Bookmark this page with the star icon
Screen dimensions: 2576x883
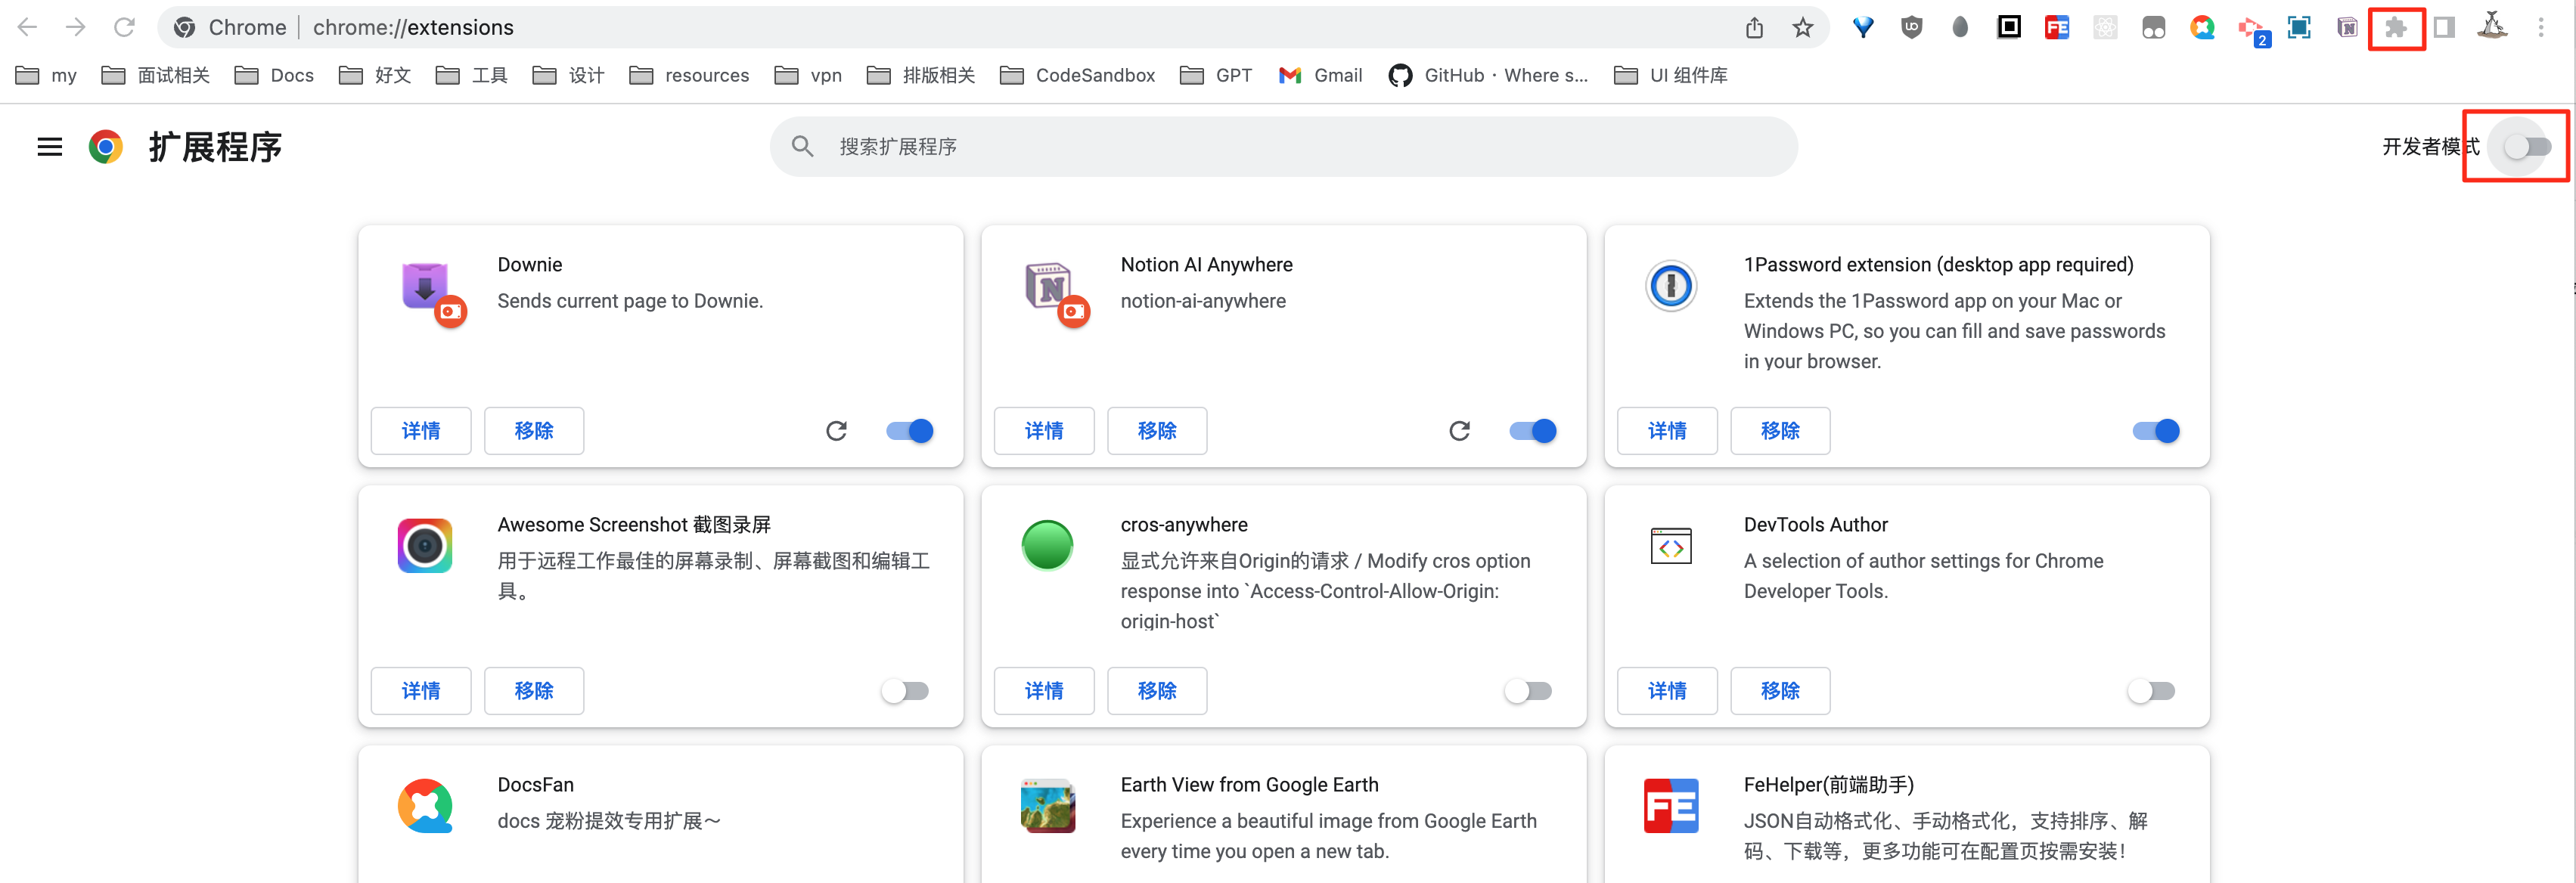pyautogui.click(x=1802, y=27)
